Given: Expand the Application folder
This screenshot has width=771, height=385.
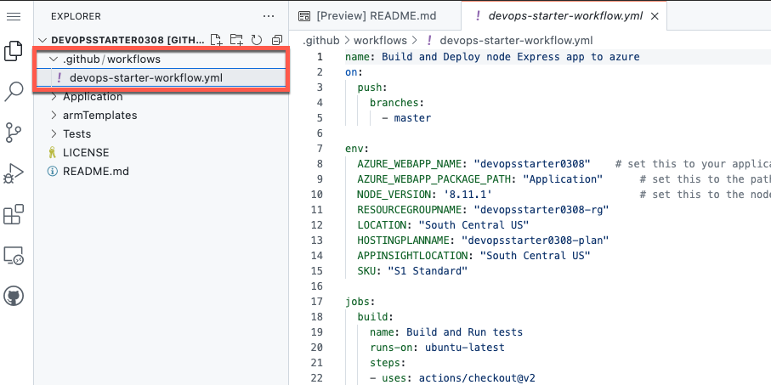Looking at the screenshot, I should (93, 97).
